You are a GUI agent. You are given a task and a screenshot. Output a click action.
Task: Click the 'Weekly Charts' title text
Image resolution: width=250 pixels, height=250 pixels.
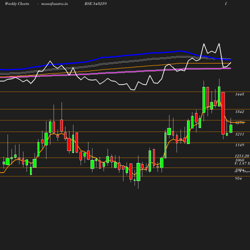coord(17,3)
